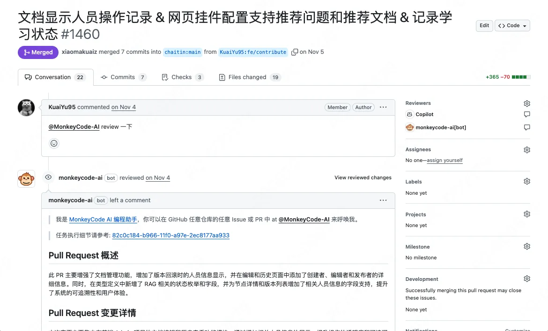Switch to the Files changed tab
The width and height of the screenshot is (548, 331).
tap(250, 77)
